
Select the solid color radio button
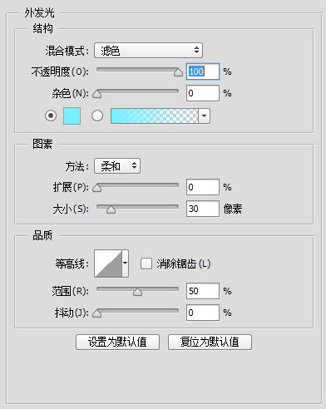coord(51,116)
